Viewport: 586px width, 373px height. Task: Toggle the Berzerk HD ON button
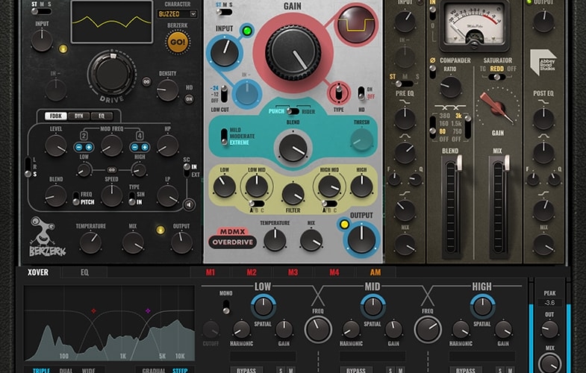[x=189, y=98]
